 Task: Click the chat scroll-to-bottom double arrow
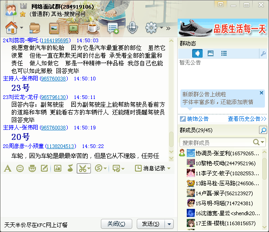[171, 158]
